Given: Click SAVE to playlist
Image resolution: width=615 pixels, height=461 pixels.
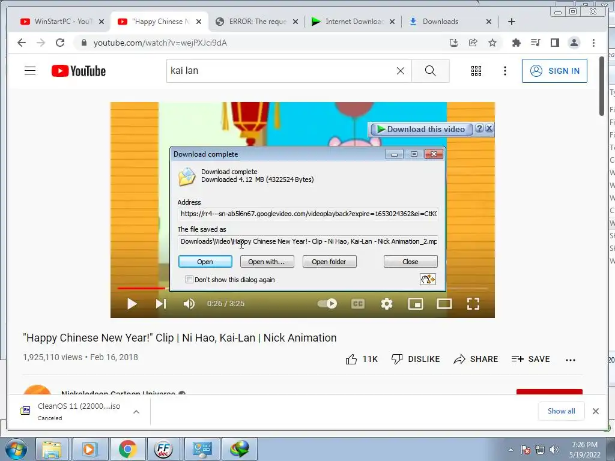Looking at the screenshot, I should click(x=531, y=359).
